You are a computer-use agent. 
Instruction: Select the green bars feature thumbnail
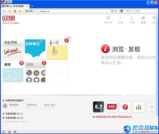pos(139,107)
